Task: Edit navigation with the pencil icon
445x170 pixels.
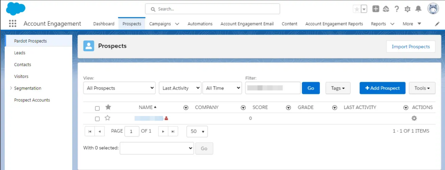Action: pos(437,24)
